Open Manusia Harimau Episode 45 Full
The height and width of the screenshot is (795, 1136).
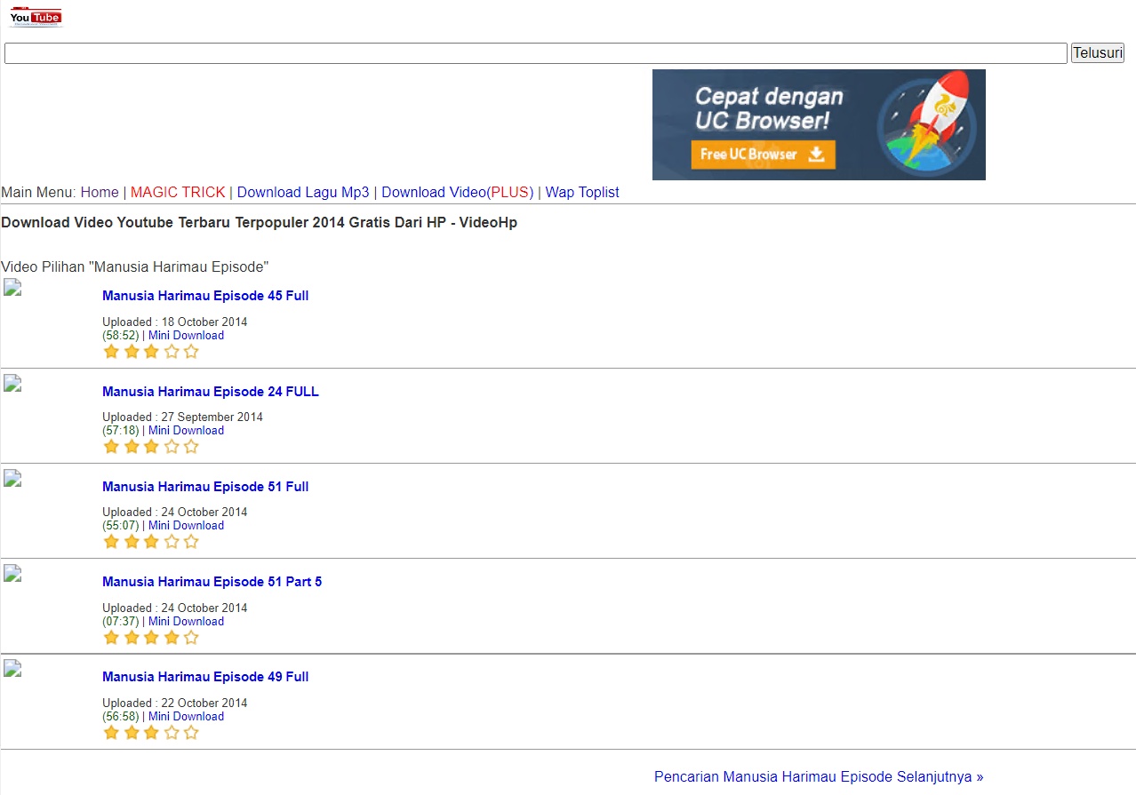click(x=205, y=296)
